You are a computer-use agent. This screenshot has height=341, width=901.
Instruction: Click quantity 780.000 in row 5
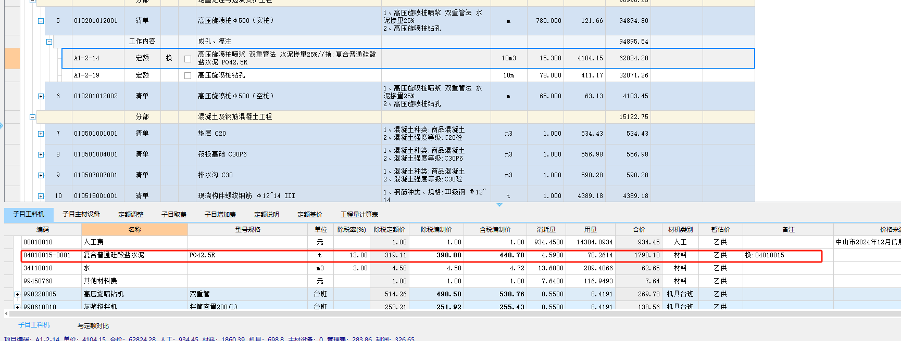click(x=548, y=21)
